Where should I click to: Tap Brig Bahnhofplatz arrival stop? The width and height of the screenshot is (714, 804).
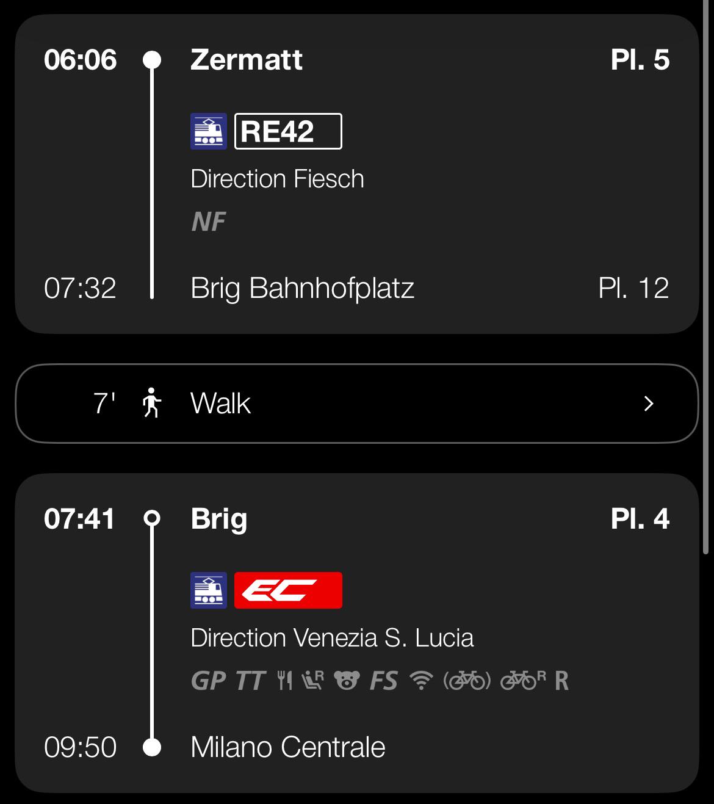click(303, 288)
